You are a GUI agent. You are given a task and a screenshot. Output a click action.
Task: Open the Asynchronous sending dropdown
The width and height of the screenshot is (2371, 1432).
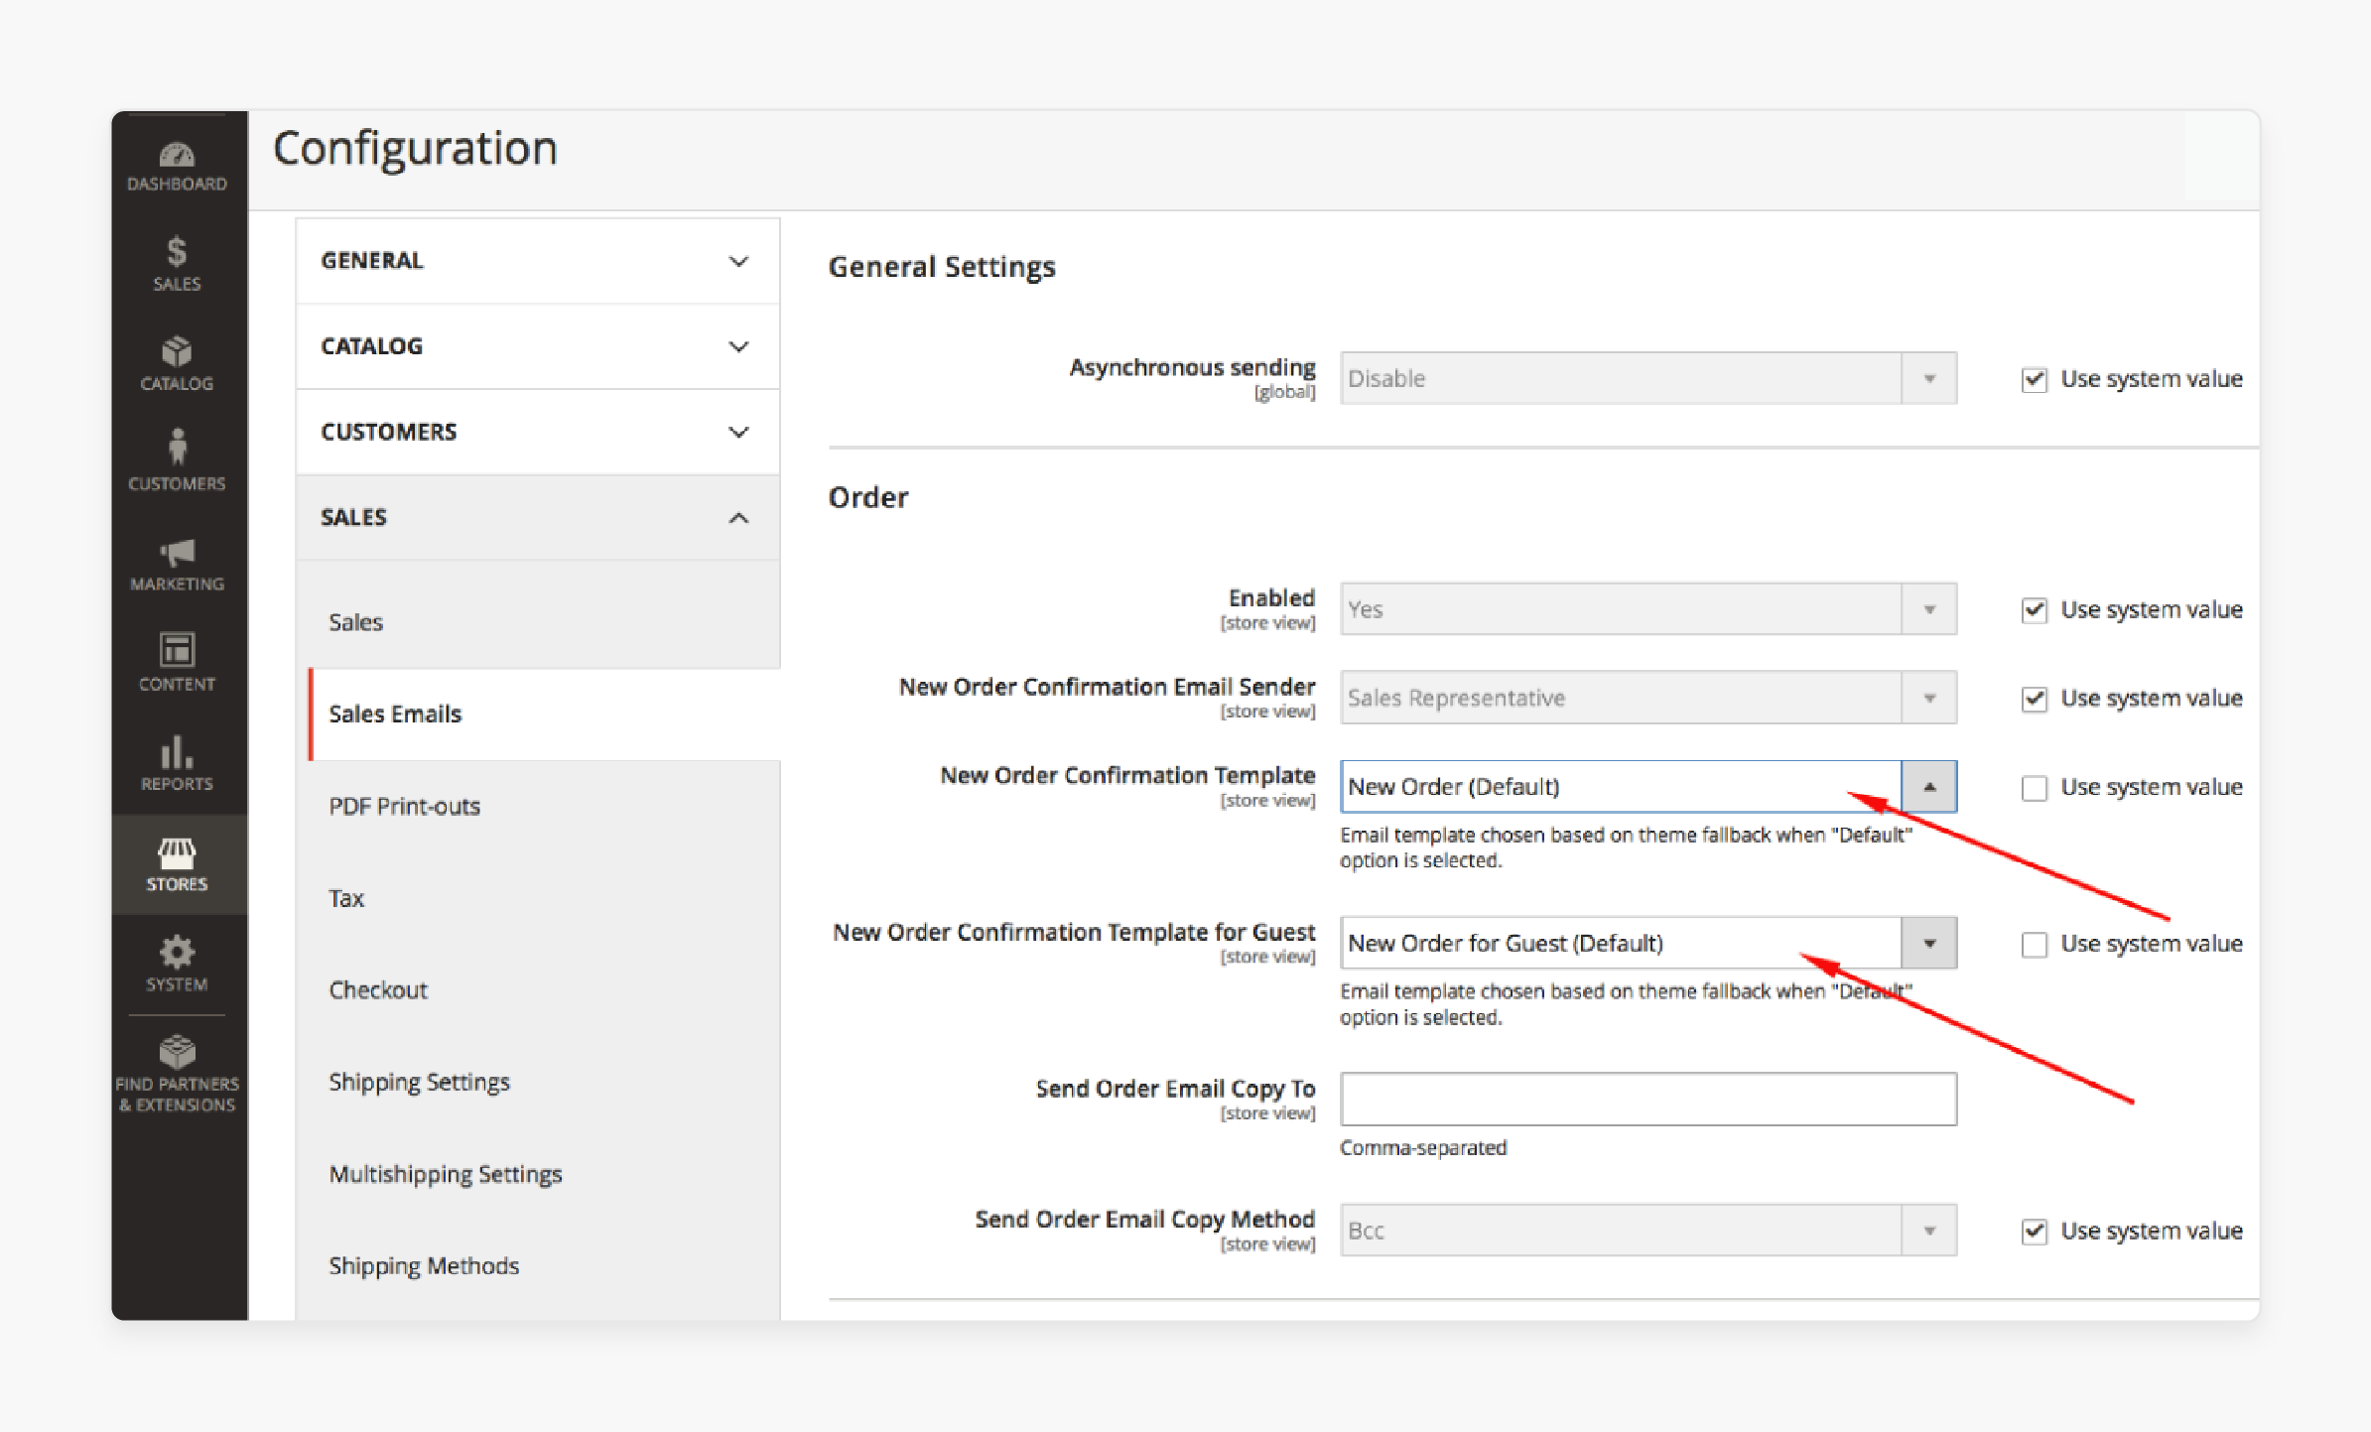[x=1647, y=378]
